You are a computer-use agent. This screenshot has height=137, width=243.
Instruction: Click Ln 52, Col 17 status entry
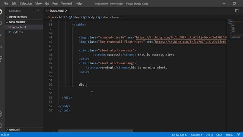(180, 135)
